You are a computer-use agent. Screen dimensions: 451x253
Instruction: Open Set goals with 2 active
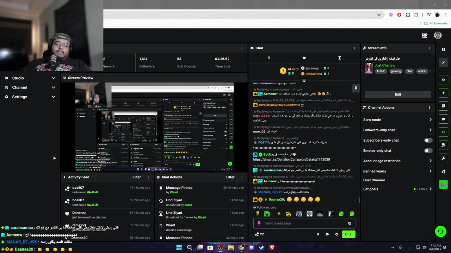398,189
